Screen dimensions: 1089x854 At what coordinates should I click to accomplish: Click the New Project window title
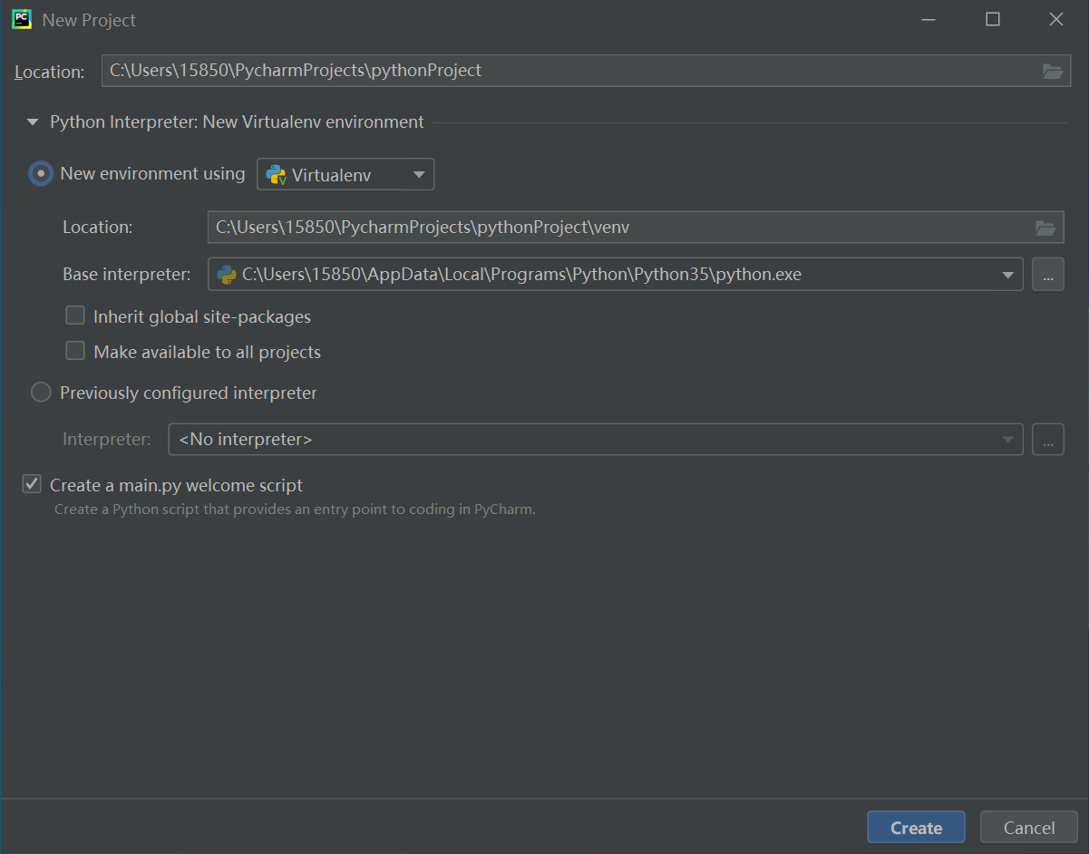(89, 20)
